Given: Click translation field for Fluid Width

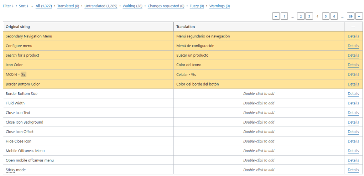Looking at the screenshot, I should tap(259, 103).
